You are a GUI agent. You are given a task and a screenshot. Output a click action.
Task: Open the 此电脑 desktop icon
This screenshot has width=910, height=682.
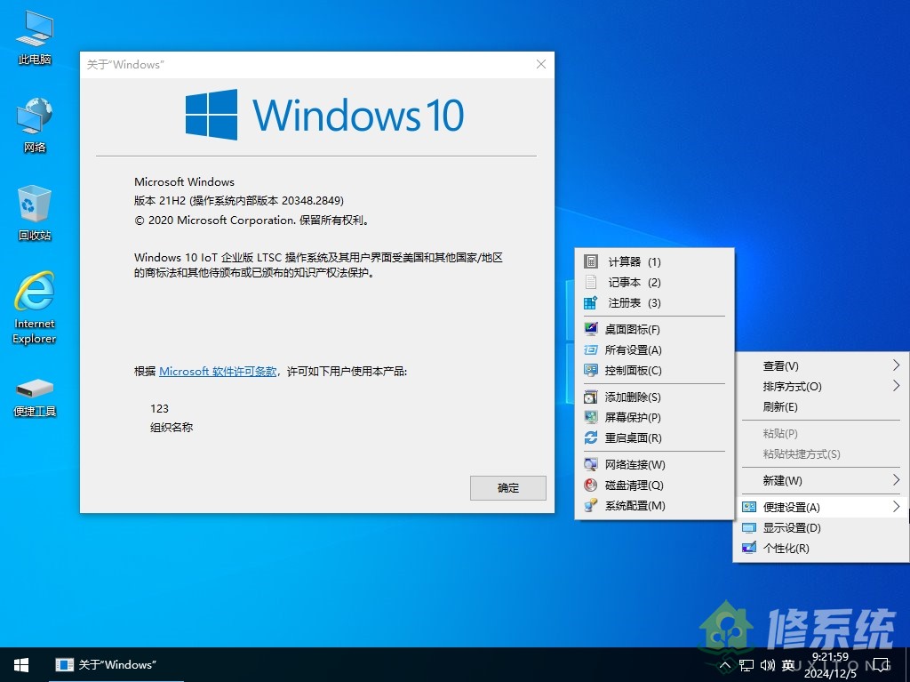35,37
